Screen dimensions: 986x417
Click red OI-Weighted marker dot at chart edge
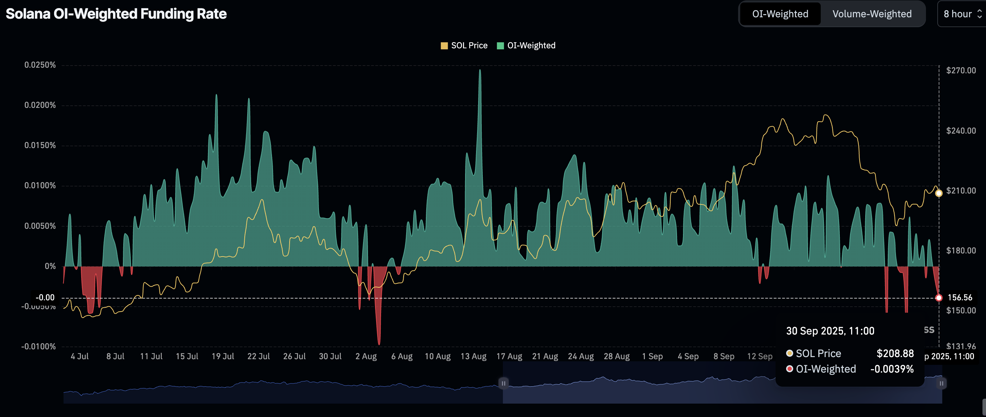pyautogui.click(x=939, y=298)
